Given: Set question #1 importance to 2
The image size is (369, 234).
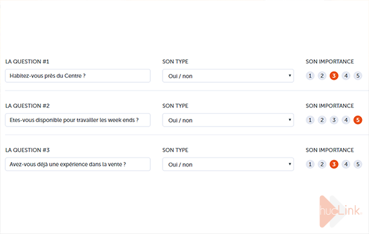Looking at the screenshot, I should coord(322,76).
